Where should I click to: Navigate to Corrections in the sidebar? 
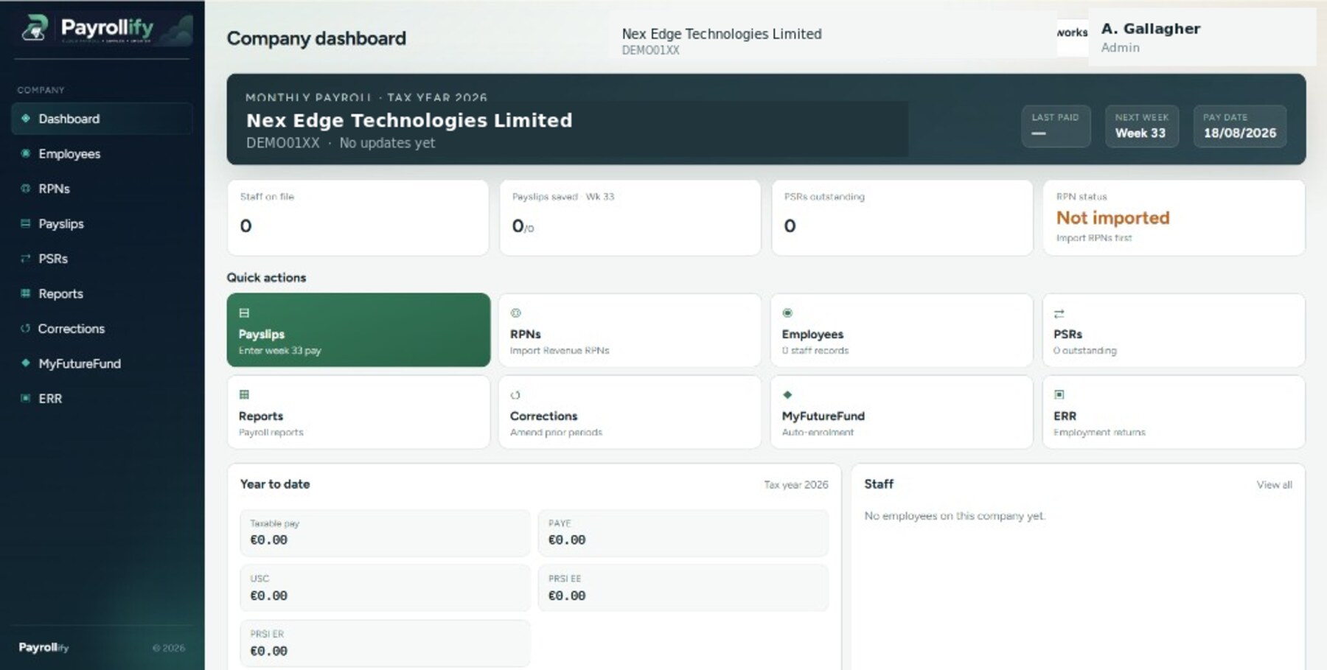click(102, 329)
